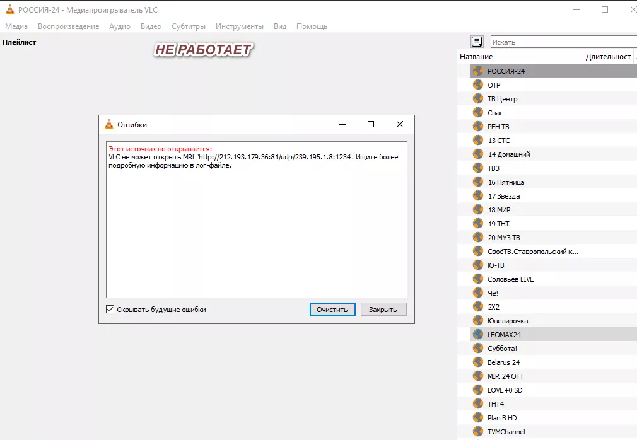The image size is (637, 440).
Task: Select the globe icon next to 18 МИР
Action: (x=478, y=209)
